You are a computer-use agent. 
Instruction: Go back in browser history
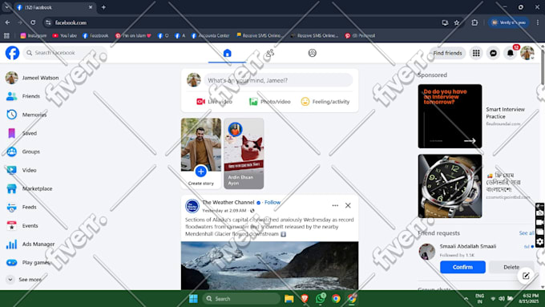coord(7,22)
